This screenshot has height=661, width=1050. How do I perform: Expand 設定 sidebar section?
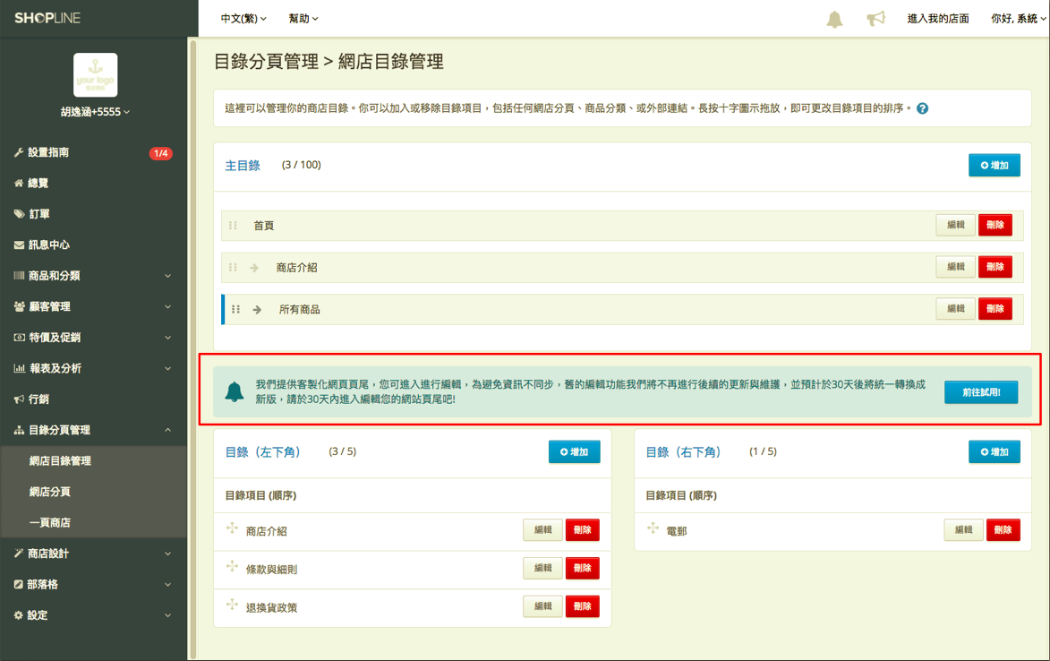[93, 615]
